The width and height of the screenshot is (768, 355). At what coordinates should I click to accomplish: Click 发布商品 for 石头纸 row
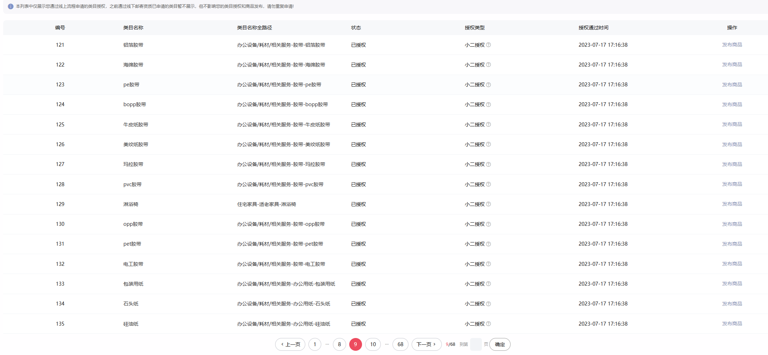point(732,304)
